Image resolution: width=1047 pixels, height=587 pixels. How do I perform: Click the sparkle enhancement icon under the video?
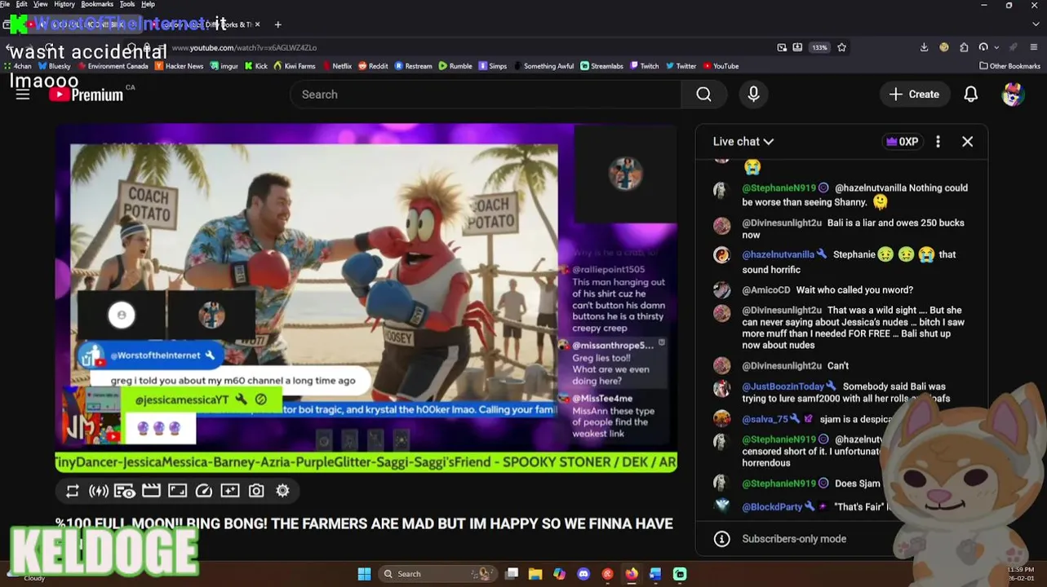click(230, 491)
